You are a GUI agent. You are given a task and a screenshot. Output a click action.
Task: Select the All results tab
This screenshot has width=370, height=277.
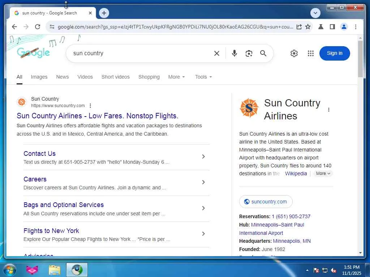tap(20, 77)
